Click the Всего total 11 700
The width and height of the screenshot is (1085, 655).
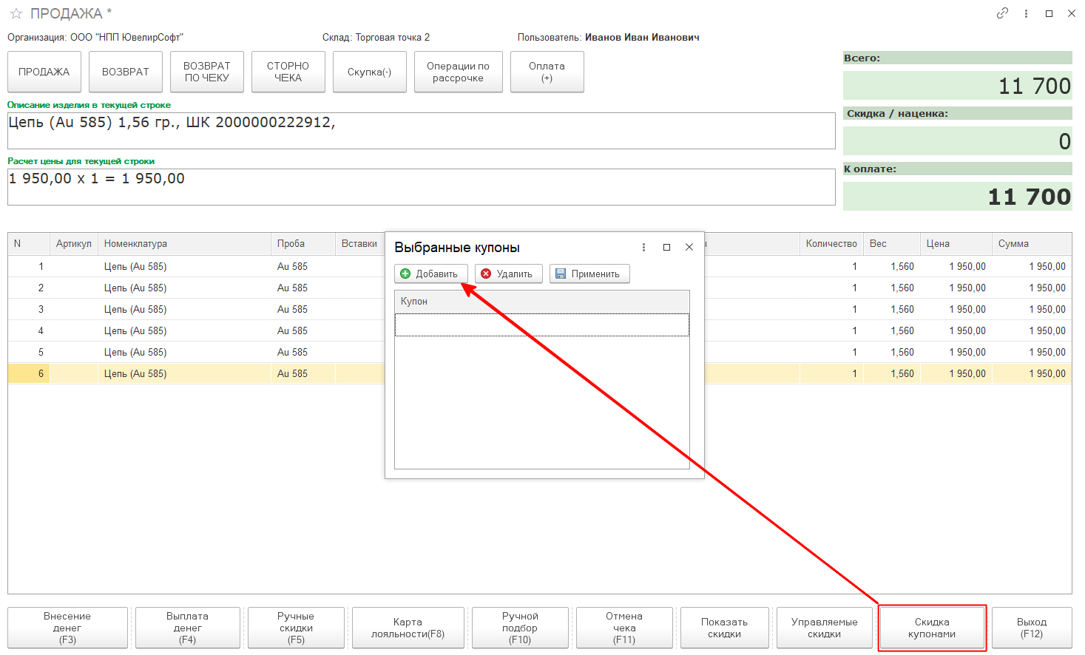coord(958,86)
